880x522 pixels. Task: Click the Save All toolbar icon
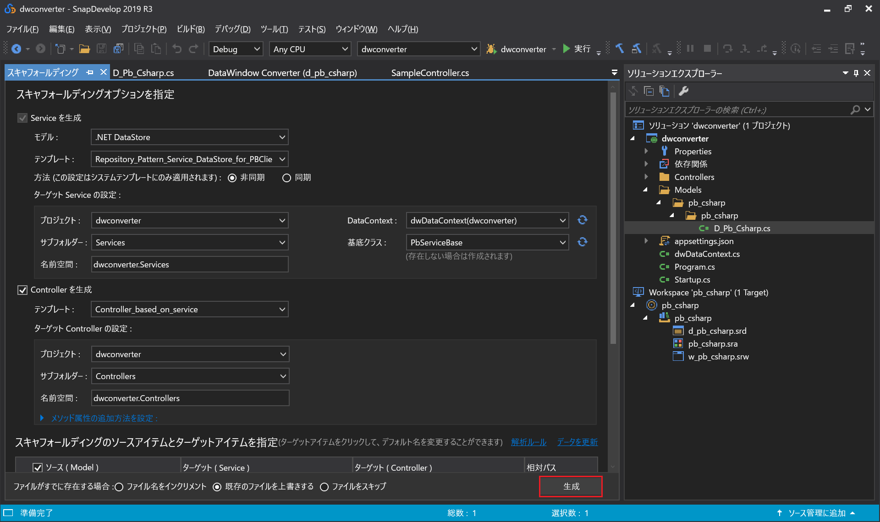tap(119, 49)
